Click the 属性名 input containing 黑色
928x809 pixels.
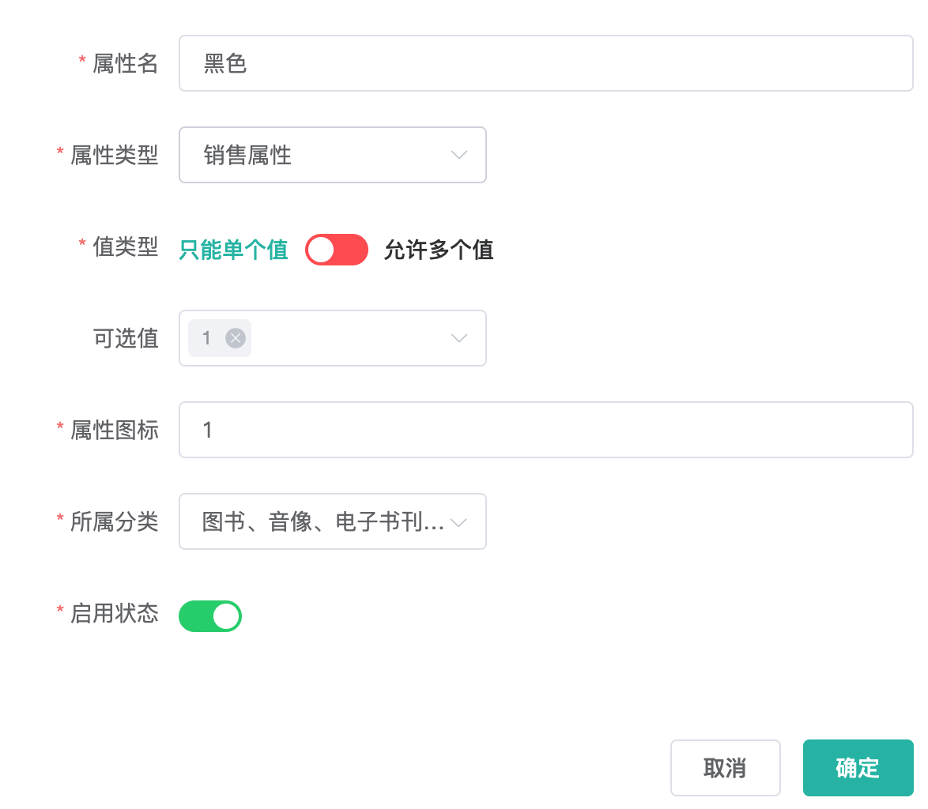545,63
